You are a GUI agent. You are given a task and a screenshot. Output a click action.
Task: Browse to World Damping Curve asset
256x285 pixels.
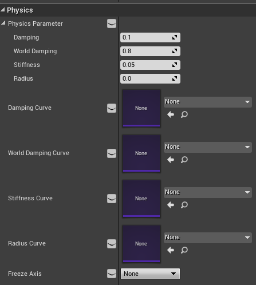point(184,160)
